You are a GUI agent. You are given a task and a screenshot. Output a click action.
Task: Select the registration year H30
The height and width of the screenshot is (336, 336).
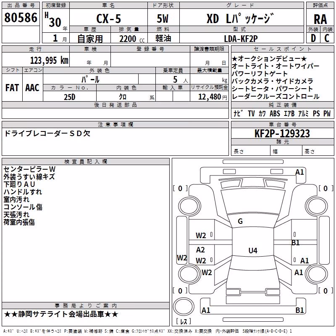pos(53,20)
